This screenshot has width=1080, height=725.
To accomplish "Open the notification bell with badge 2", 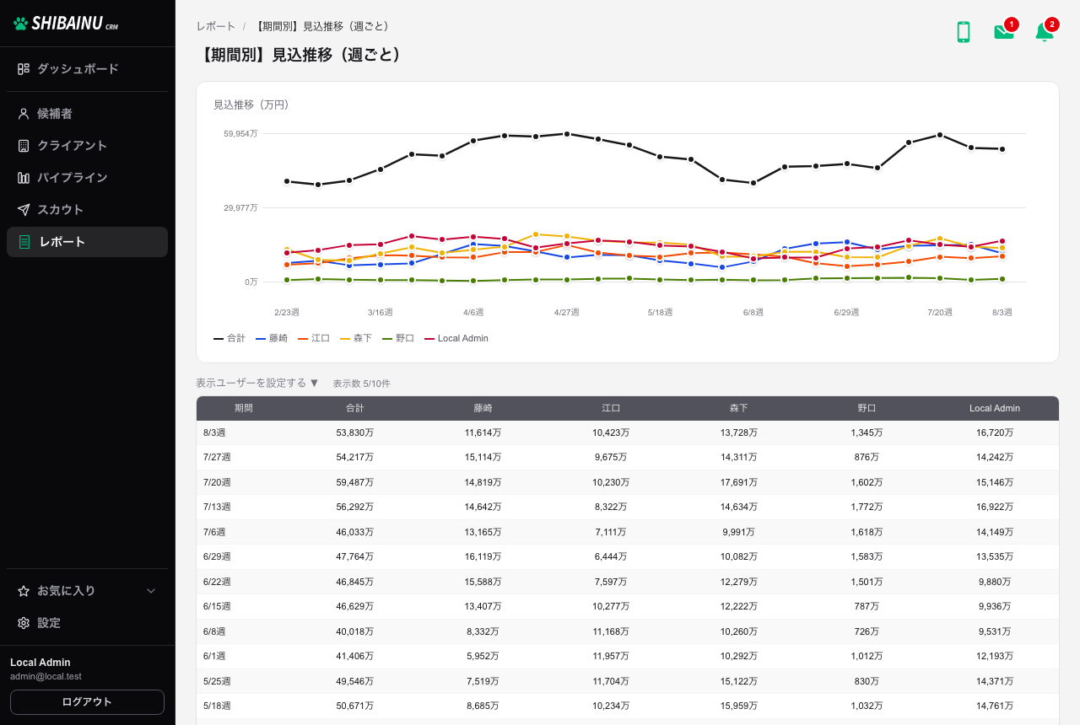I will click(1045, 32).
